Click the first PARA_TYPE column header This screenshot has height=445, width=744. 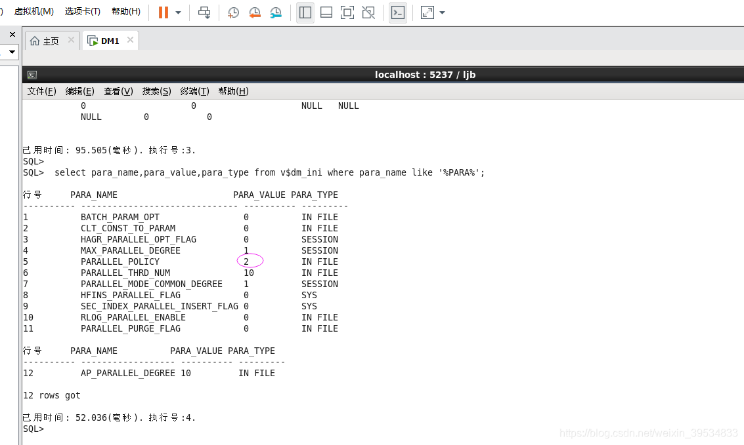click(x=315, y=195)
